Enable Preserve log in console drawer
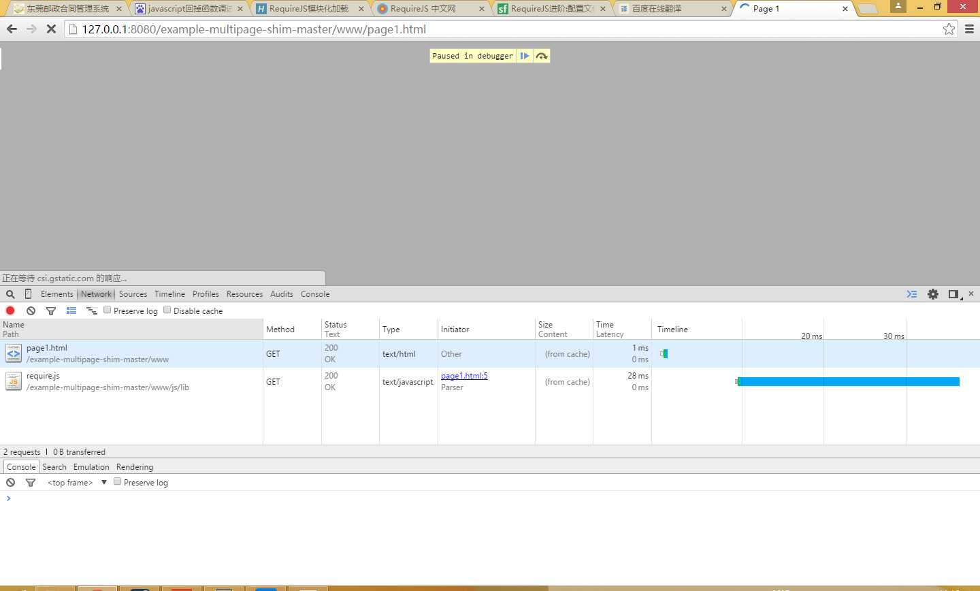Screen dimensions: 980x591 (x=118, y=481)
